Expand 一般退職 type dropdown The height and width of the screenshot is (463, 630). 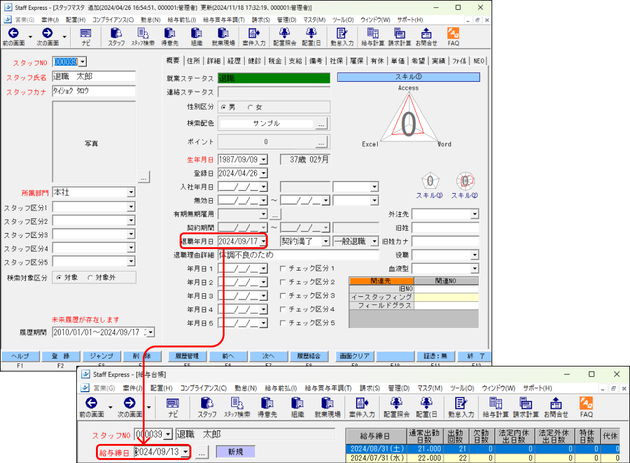[375, 242]
